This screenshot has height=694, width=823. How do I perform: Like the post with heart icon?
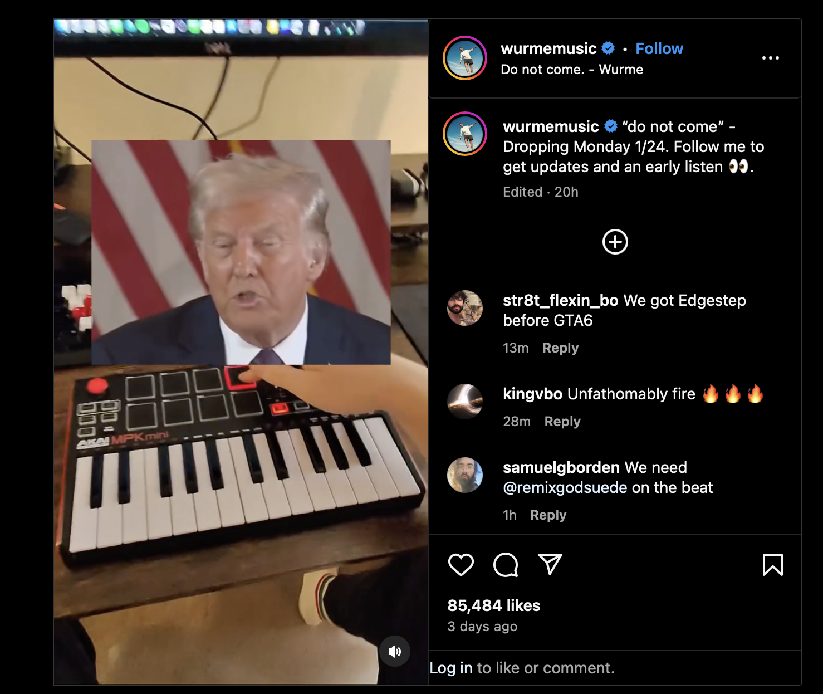461,565
